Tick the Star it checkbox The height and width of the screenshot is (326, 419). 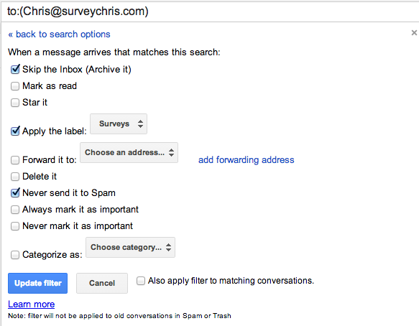(x=15, y=103)
